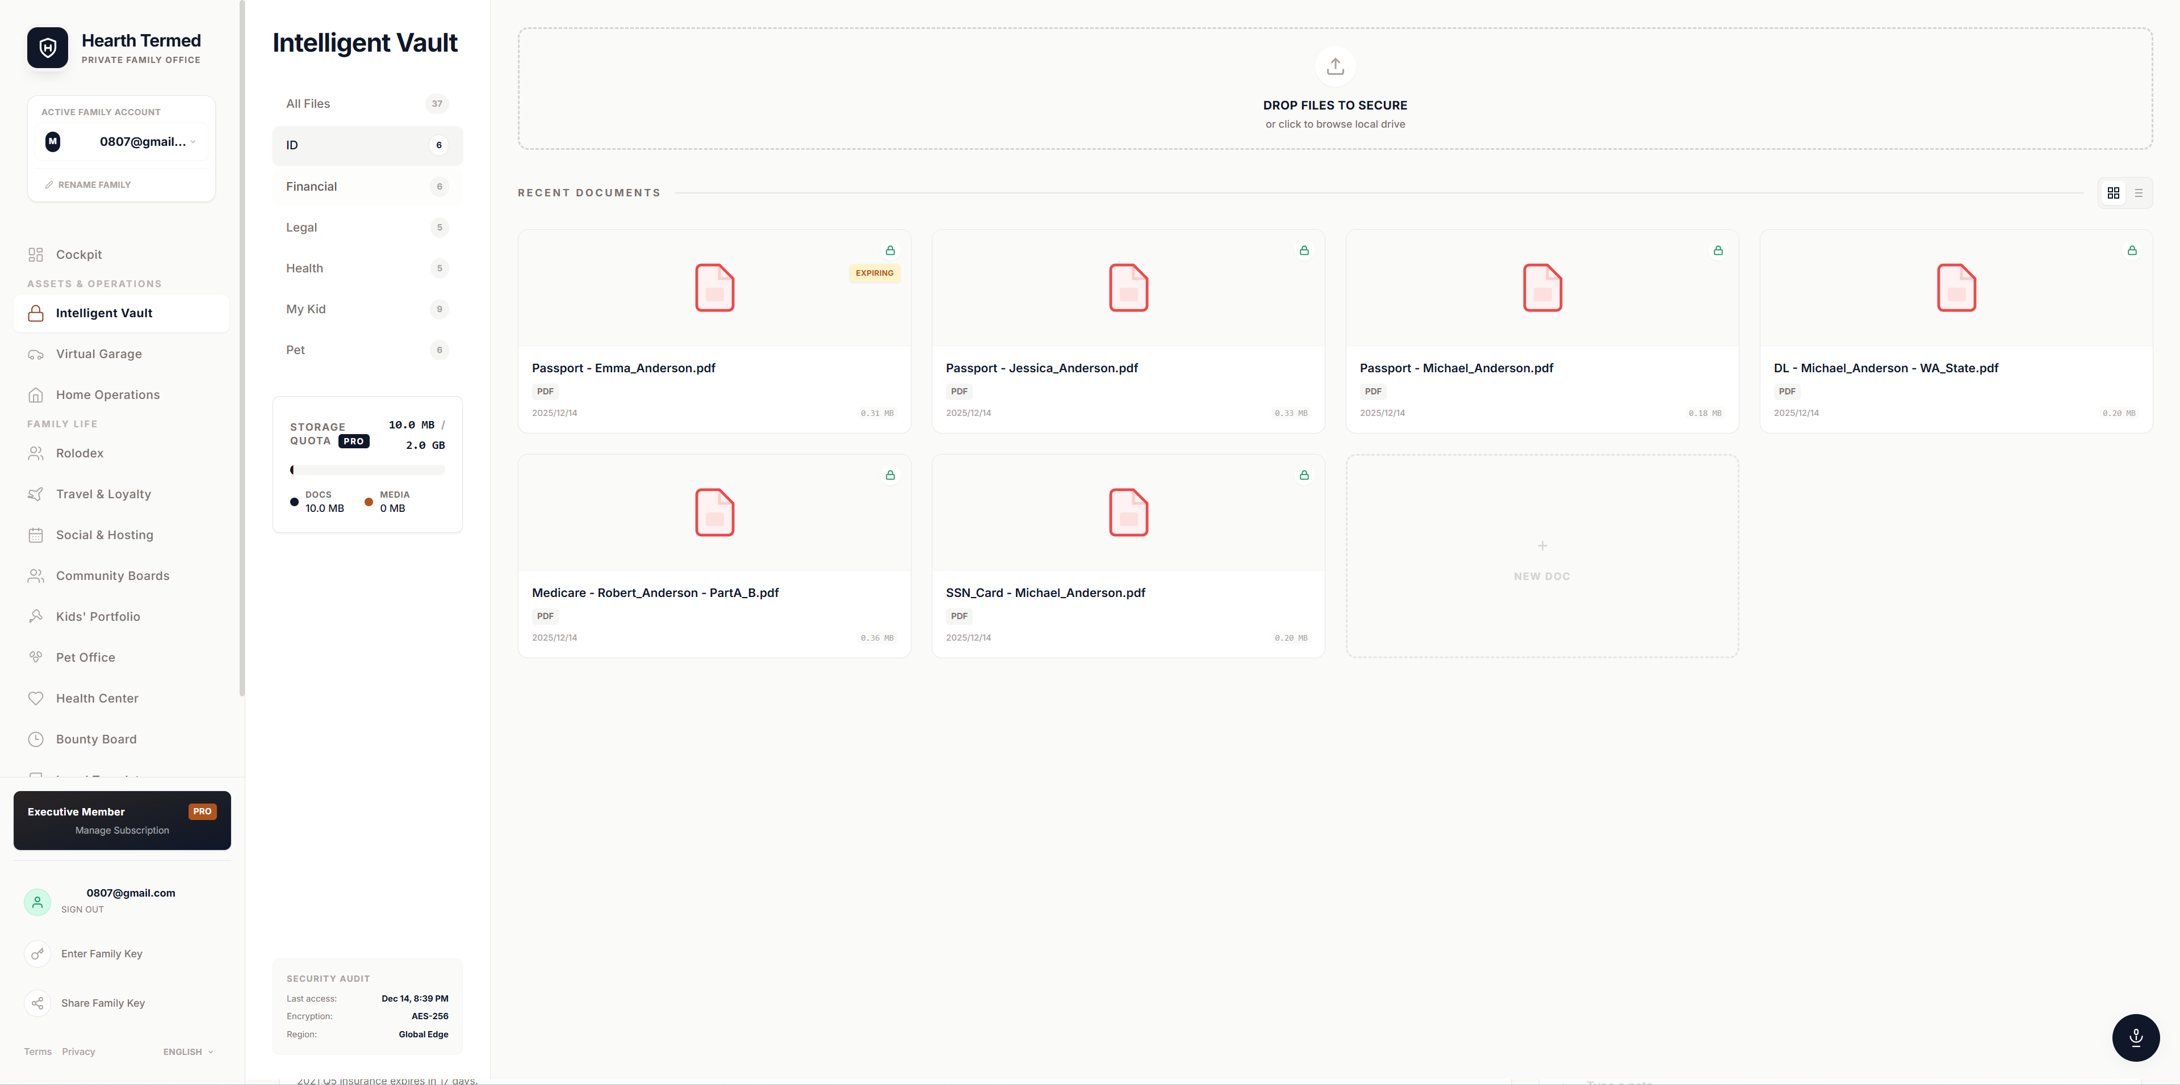Viewport: 2180px width, 1085px height.
Task: Click the upload icon in drop zone
Action: point(1334,66)
